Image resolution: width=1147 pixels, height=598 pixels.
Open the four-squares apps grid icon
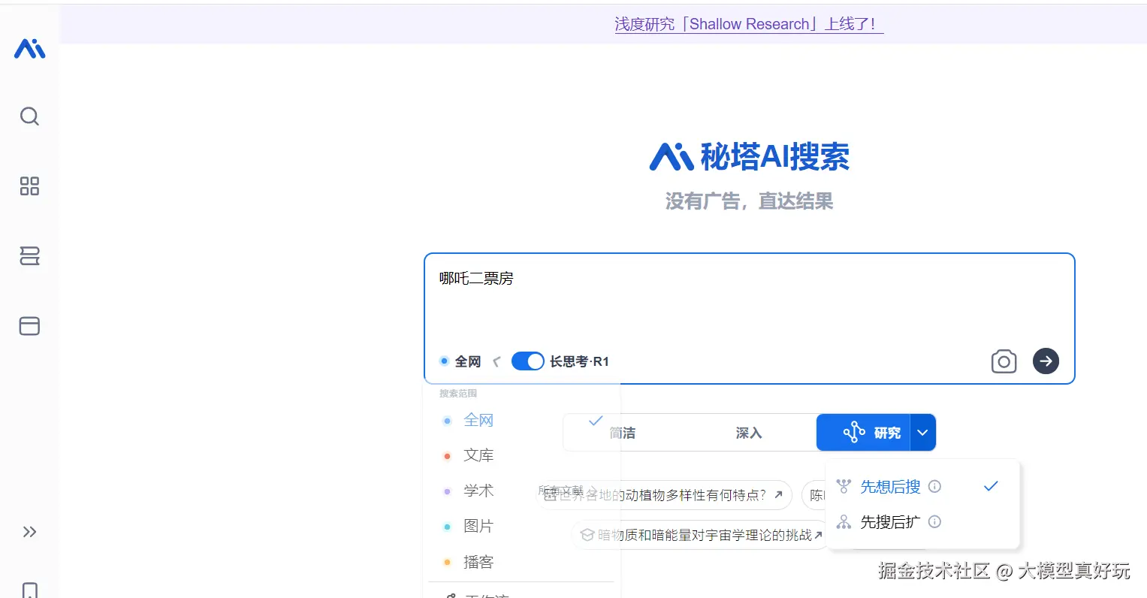click(29, 186)
